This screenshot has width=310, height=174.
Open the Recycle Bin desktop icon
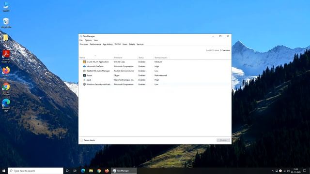(6, 23)
